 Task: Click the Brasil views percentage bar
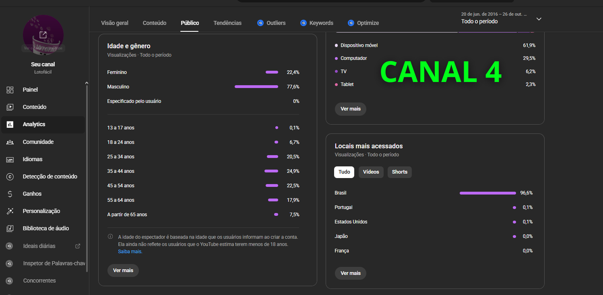tap(488, 193)
